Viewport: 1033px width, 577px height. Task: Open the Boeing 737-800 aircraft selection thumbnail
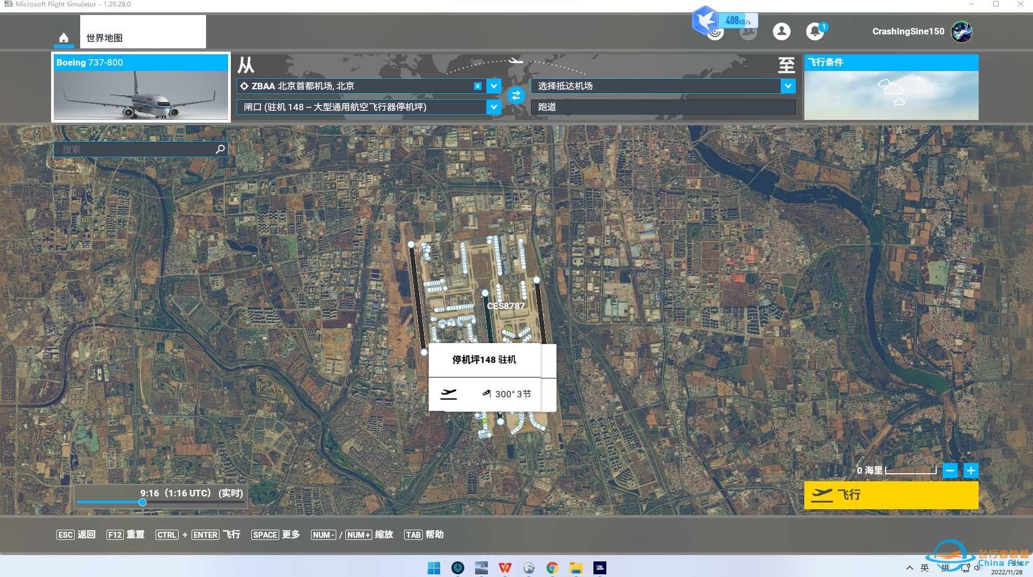(x=141, y=87)
